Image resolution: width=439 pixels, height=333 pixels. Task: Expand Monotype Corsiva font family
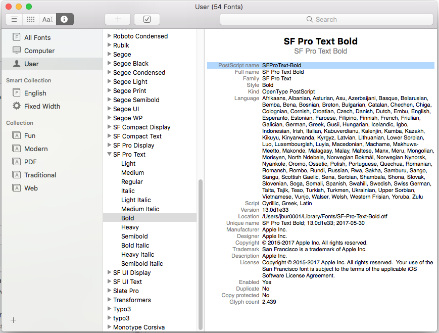click(x=110, y=327)
